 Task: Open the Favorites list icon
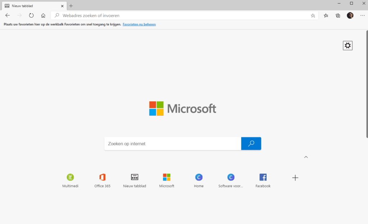(x=326, y=15)
